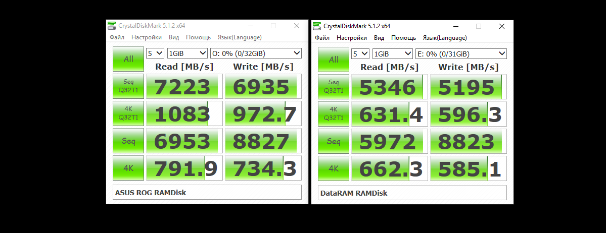Screen dimensions: 606x233
Task: Click Read [MB/s] header in ASUS ROG window
Action: pos(184,67)
